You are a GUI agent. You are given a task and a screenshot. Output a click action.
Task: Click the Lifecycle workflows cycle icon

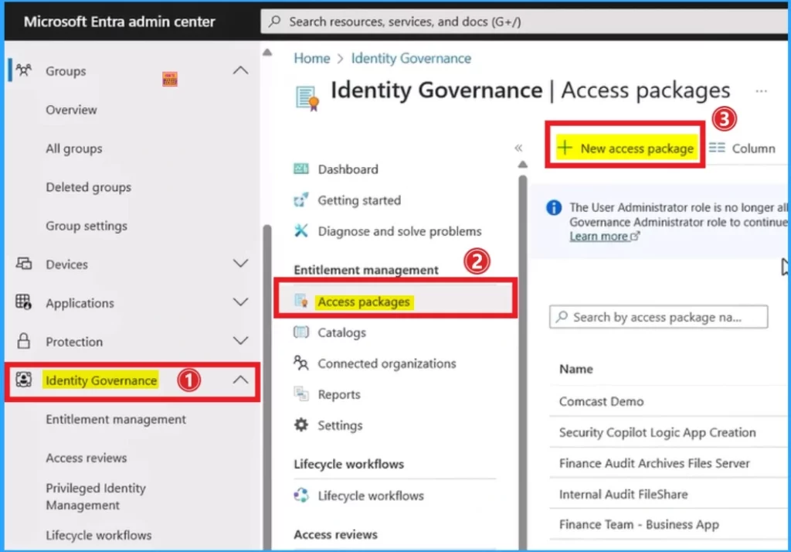301,495
